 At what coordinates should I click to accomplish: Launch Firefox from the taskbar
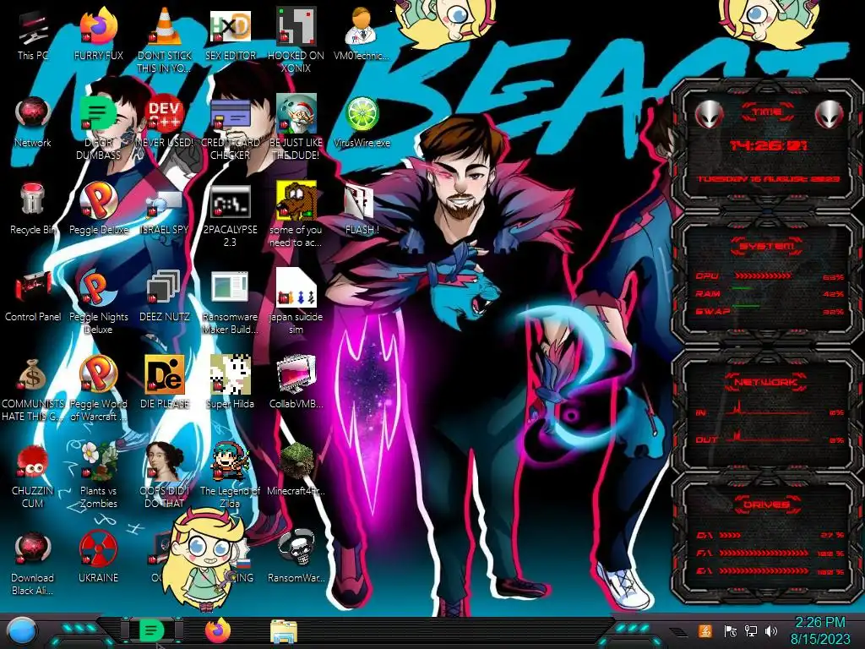coord(217,630)
